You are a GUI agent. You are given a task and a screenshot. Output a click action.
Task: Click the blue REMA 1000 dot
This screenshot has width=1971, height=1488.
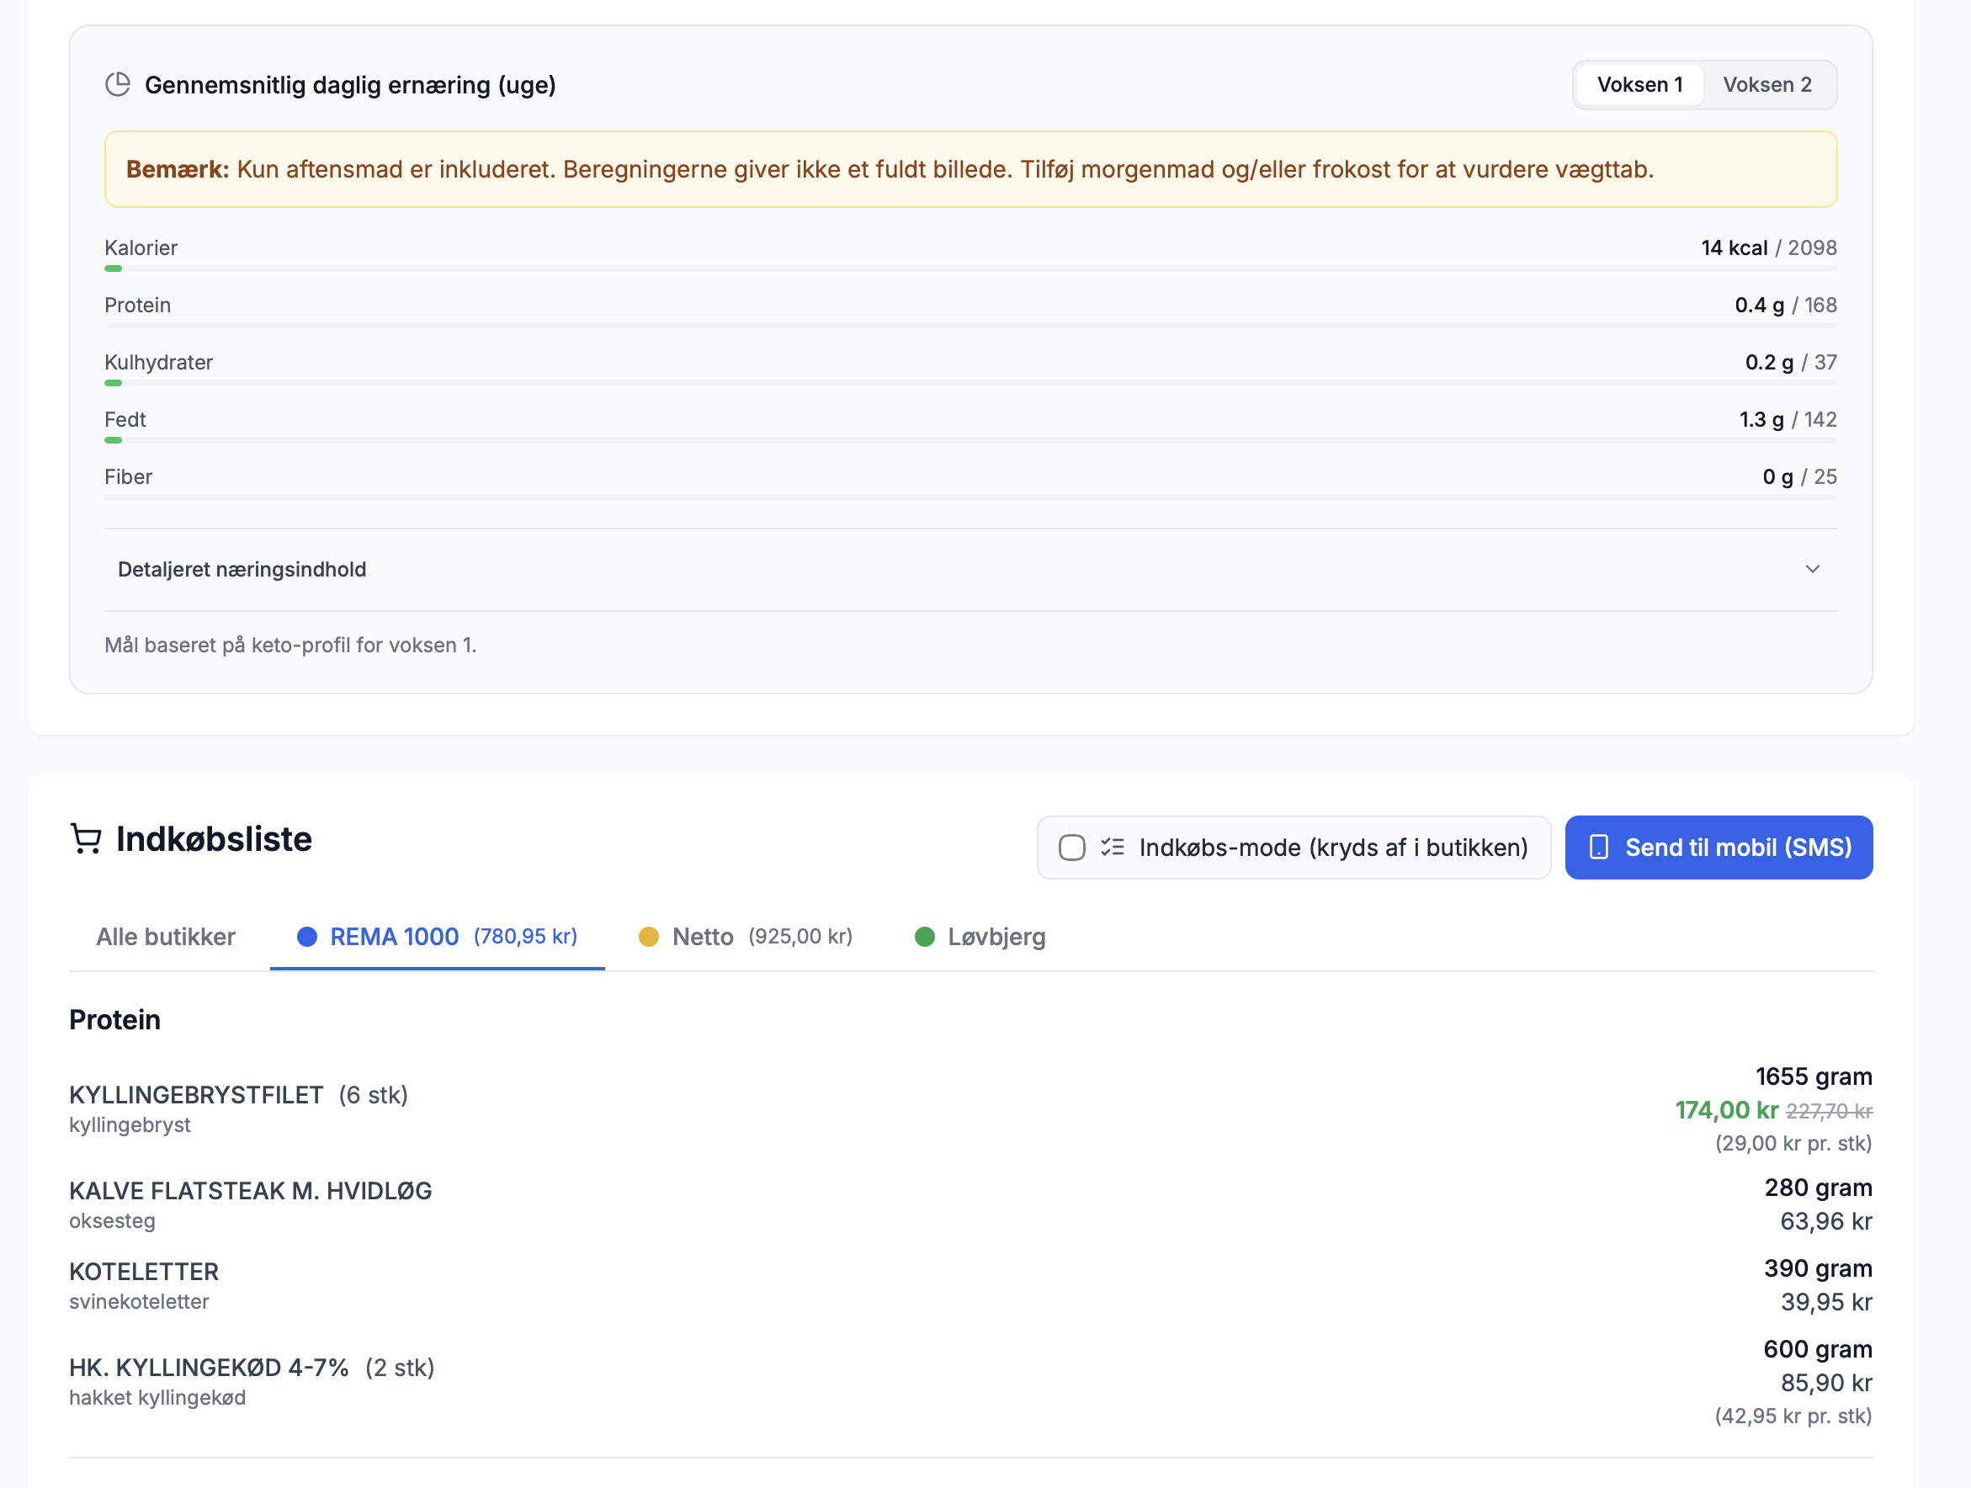tap(306, 937)
